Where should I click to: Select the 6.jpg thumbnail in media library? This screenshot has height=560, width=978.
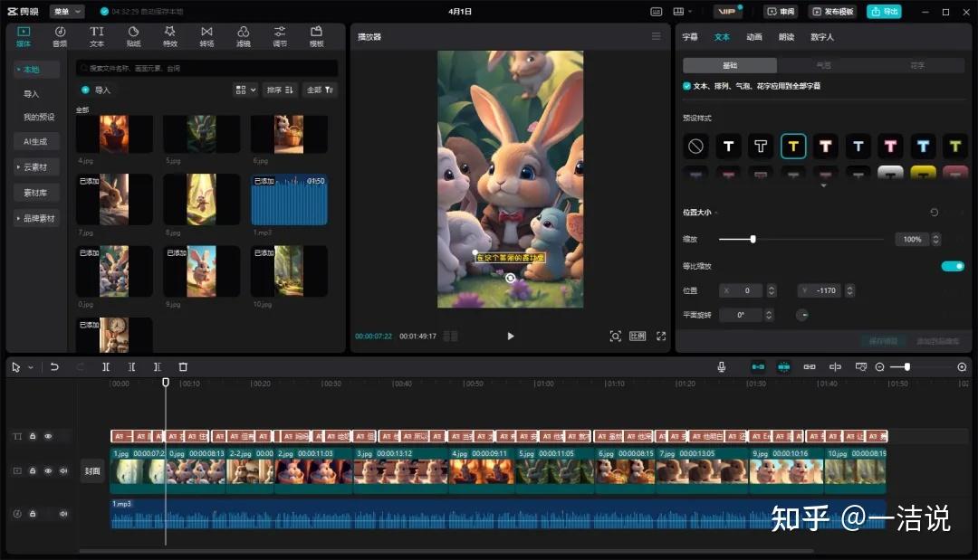click(288, 134)
